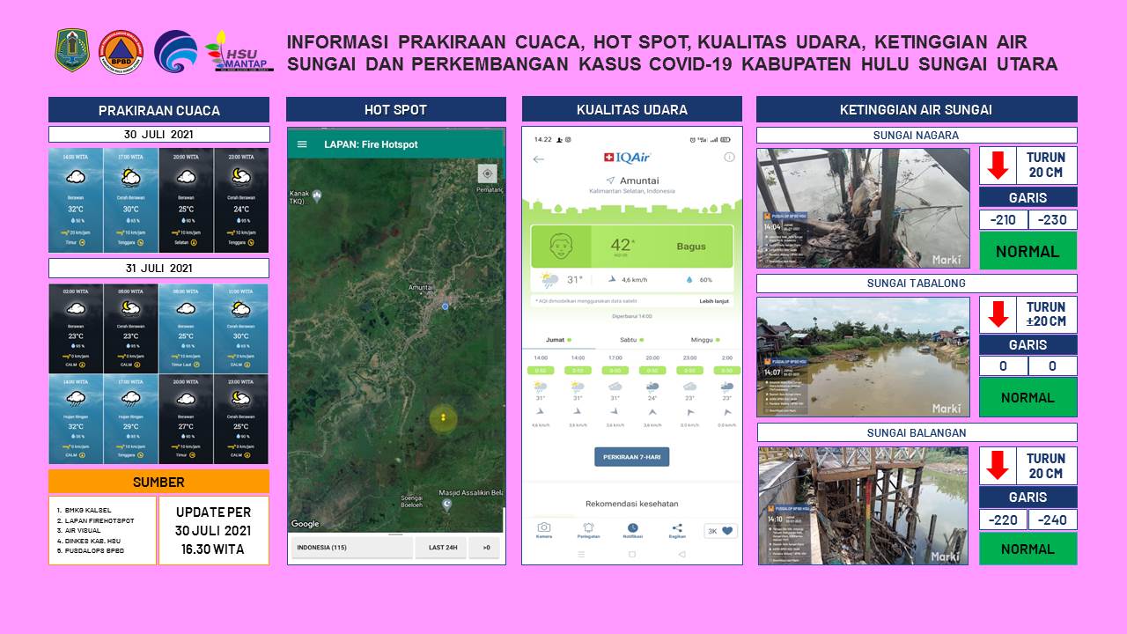
Task: Tap the Masjid Assalikin map marker
Action: click(x=446, y=504)
